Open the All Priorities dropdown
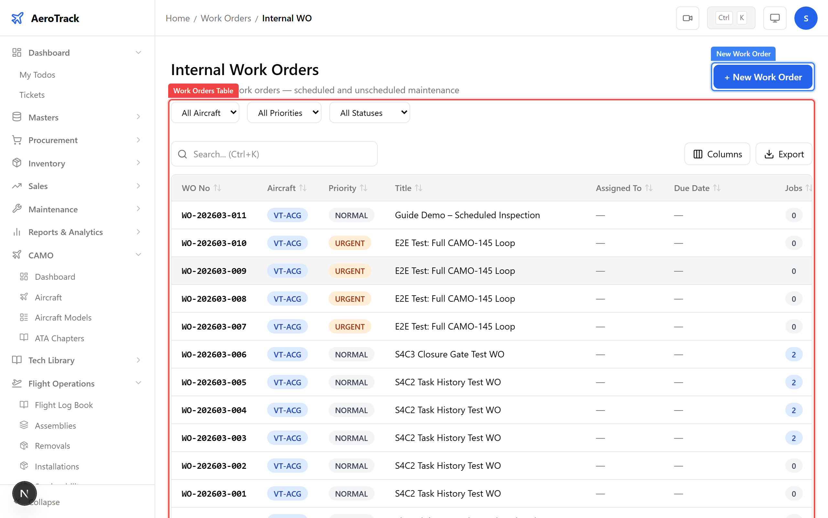This screenshot has width=828, height=518. [284, 112]
